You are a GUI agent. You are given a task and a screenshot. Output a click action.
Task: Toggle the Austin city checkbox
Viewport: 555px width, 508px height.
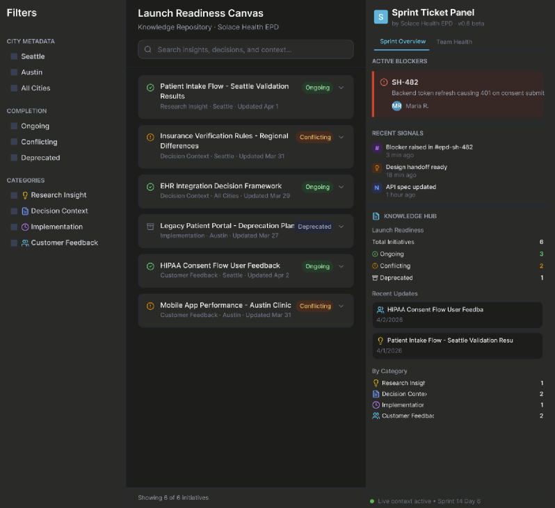(x=14, y=72)
